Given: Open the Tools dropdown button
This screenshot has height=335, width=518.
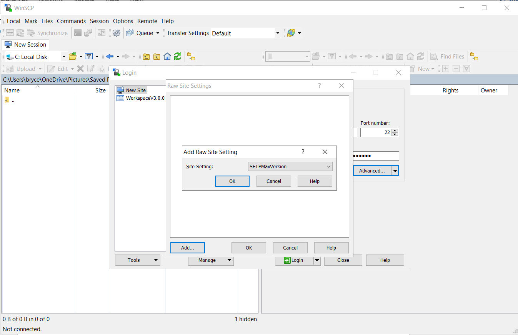Looking at the screenshot, I should pyautogui.click(x=138, y=260).
